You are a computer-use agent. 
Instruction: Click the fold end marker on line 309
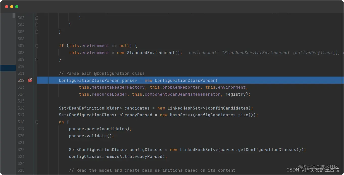coord(37,59)
